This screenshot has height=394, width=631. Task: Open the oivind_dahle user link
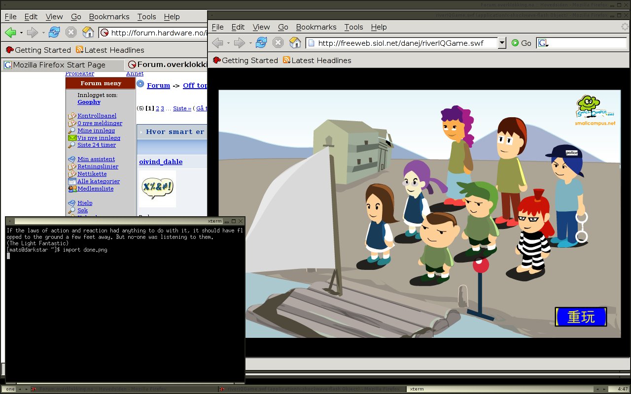pyautogui.click(x=161, y=162)
